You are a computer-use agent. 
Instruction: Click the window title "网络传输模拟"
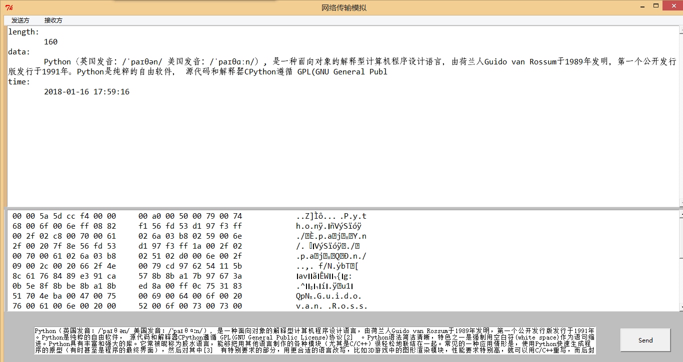coord(343,7)
